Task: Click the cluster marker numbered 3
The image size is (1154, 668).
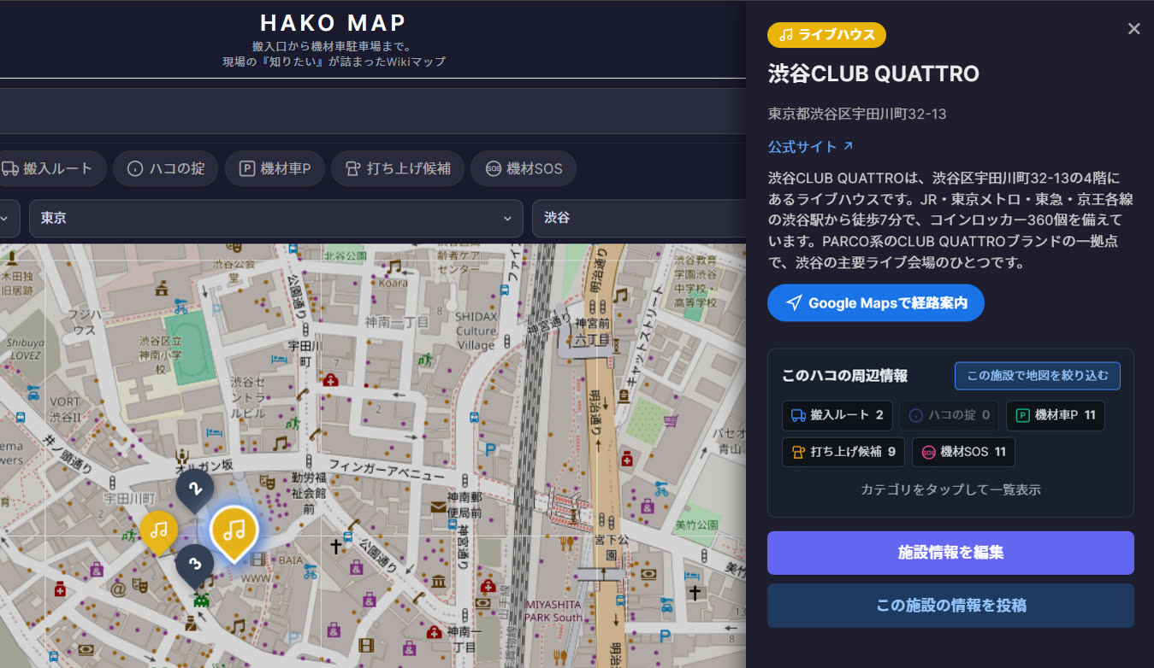Action: pyautogui.click(x=195, y=565)
